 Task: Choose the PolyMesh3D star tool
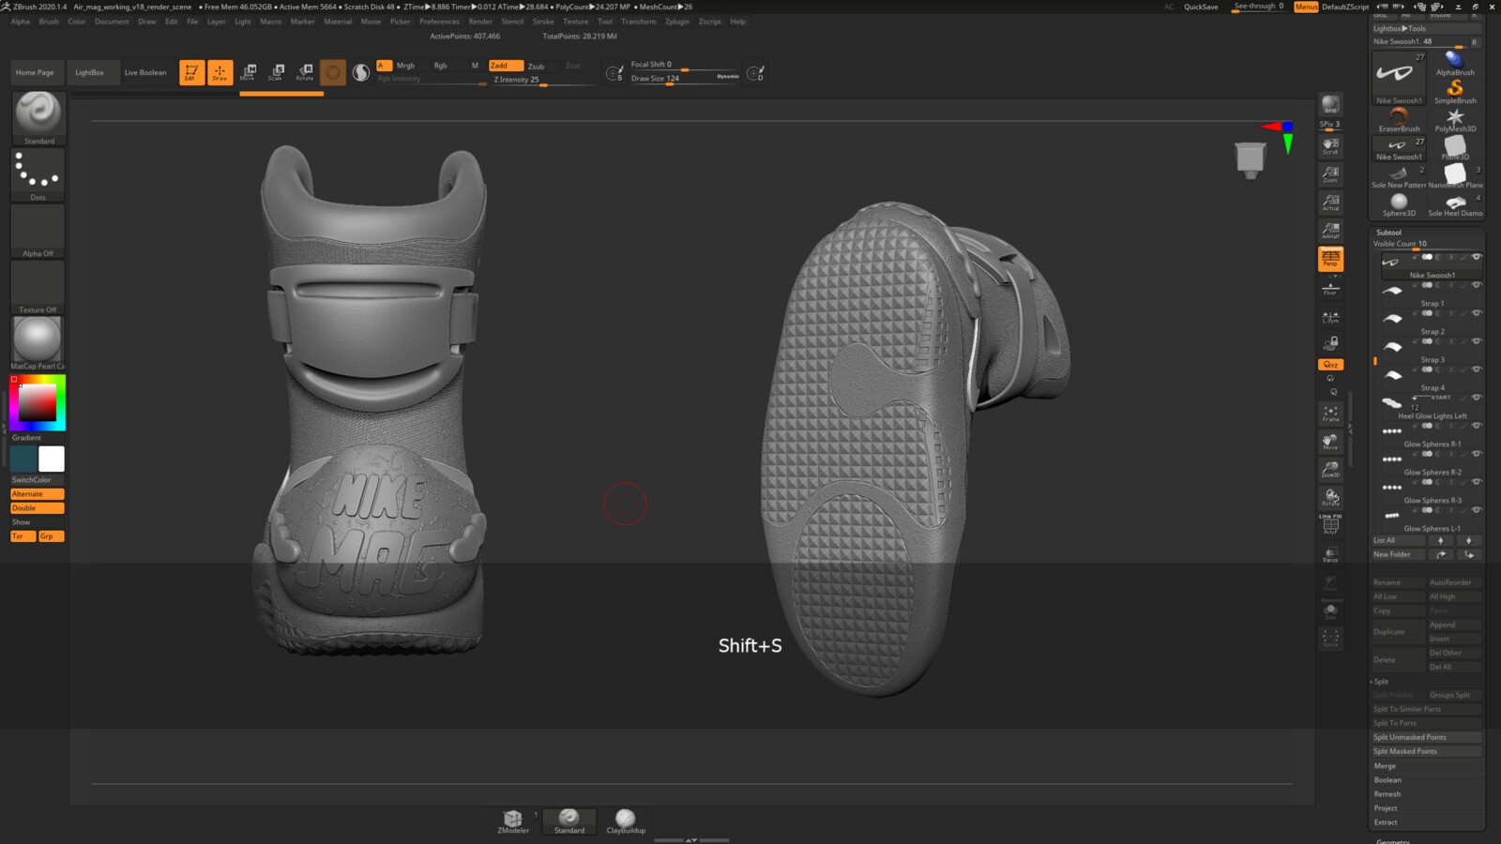[x=1455, y=119]
